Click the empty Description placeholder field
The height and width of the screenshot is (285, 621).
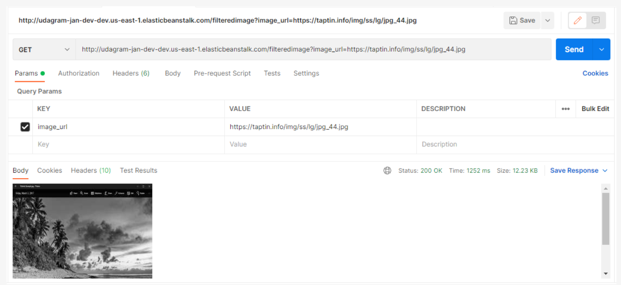click(515, 144)
